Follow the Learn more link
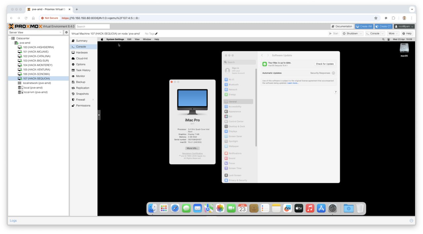 pyautogui.click(x=293, y=83)
